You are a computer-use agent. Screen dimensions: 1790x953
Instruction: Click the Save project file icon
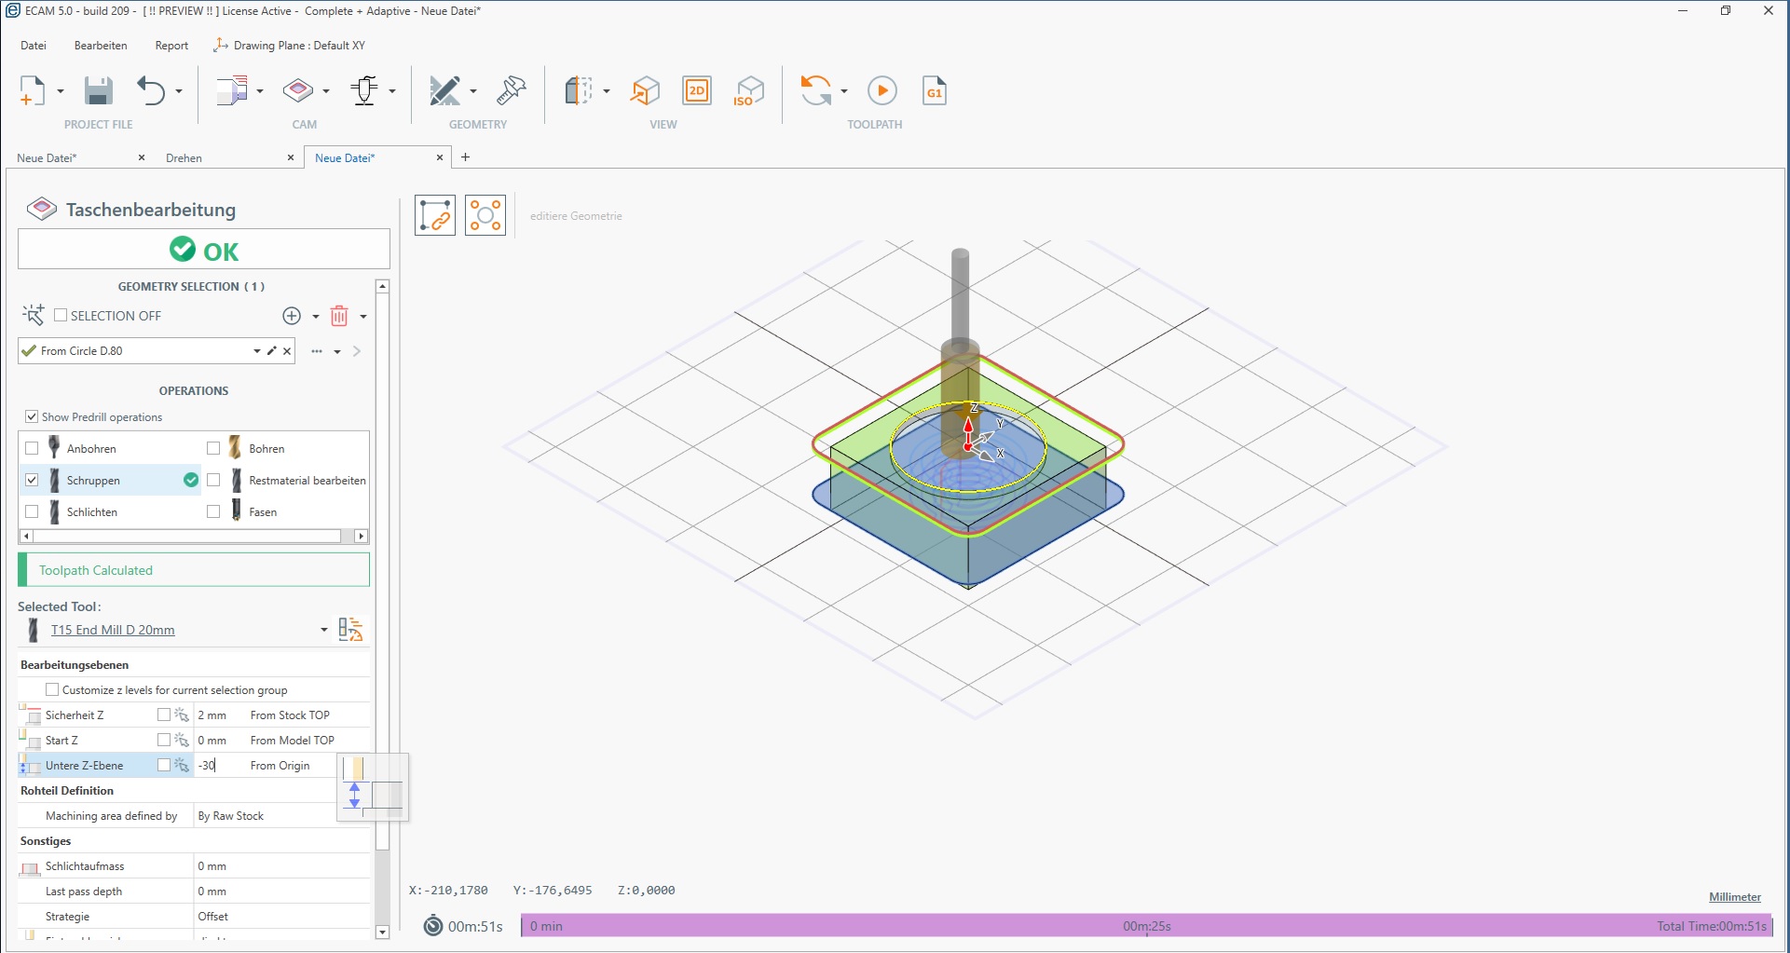point(98,91)
